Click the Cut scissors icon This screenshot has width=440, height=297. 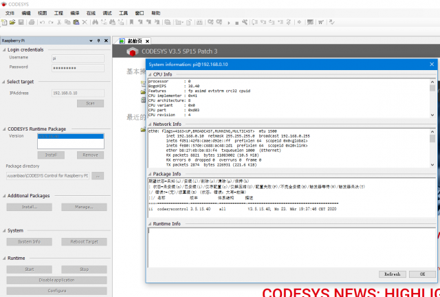pyautogui.click(x=59, y=22)
